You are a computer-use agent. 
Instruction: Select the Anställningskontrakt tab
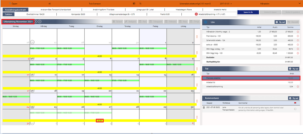[15, 10]
